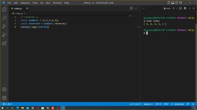
Task: Toggle secondary side bar layout
Action: pyautogui.click(x=177, y=2)
